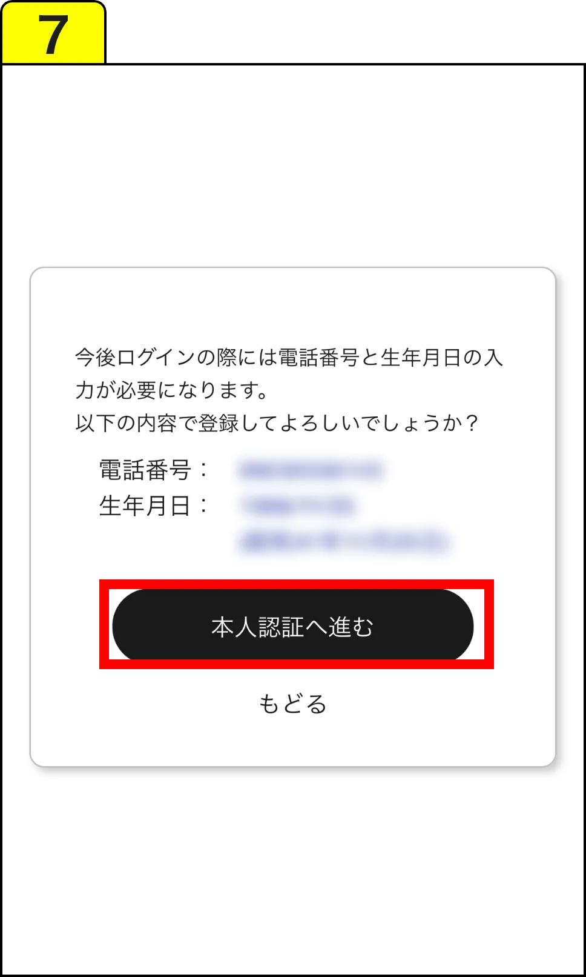Select the 生年月日 label
The height and width of the screenshot is (977, 586).
click(x=145, y=505)
